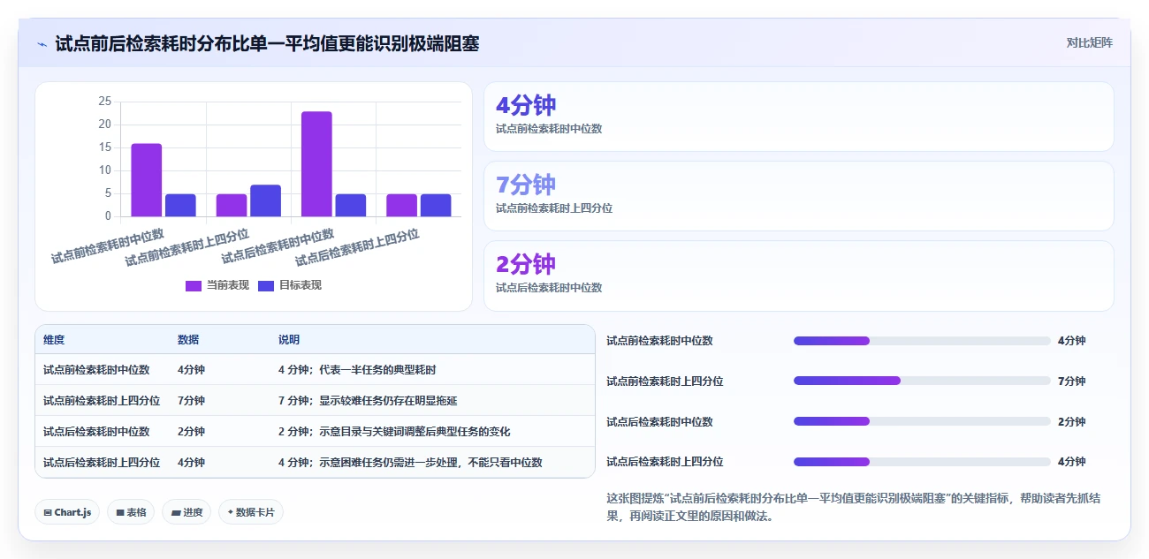
Task: Click the 试点后检索耗时中位数 progress bar
Action: point(922,421)
